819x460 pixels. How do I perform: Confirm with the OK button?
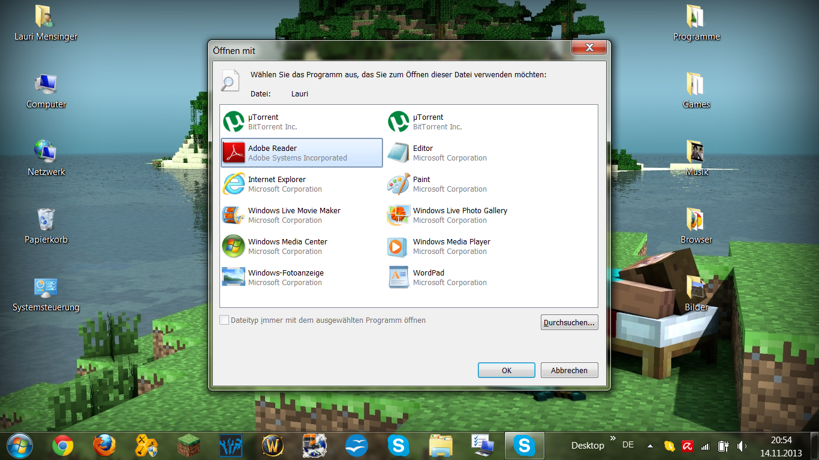point(507,370)
